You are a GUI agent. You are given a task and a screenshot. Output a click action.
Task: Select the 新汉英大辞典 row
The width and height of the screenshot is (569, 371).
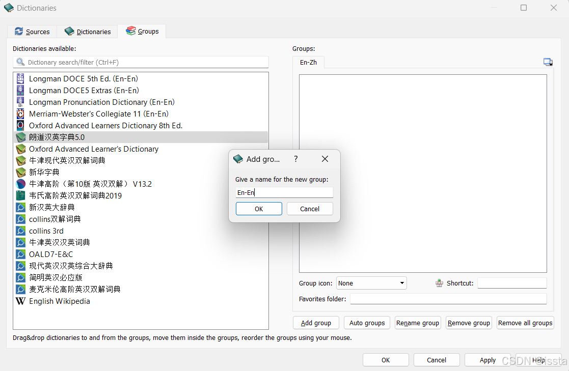141,207
